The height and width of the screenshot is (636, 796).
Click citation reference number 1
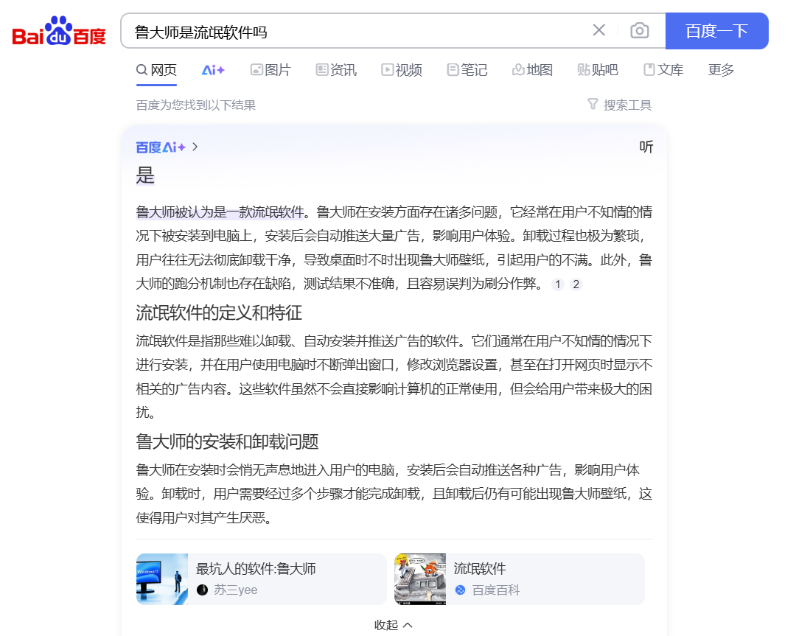pos(558,284)
